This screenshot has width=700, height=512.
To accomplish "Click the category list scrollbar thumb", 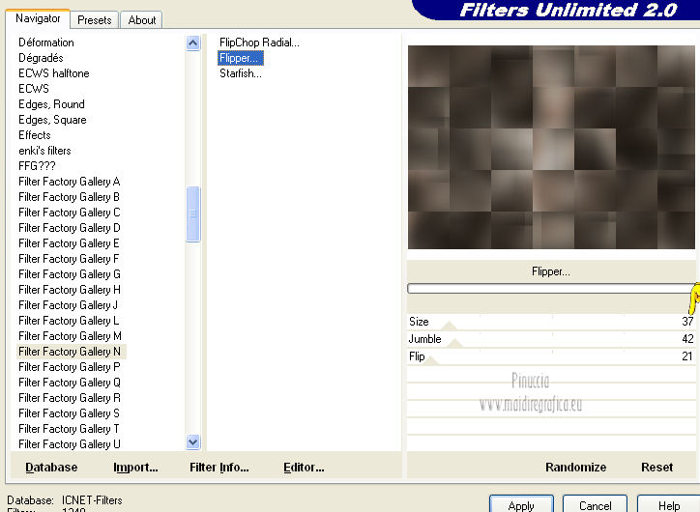I will [192, 213].
